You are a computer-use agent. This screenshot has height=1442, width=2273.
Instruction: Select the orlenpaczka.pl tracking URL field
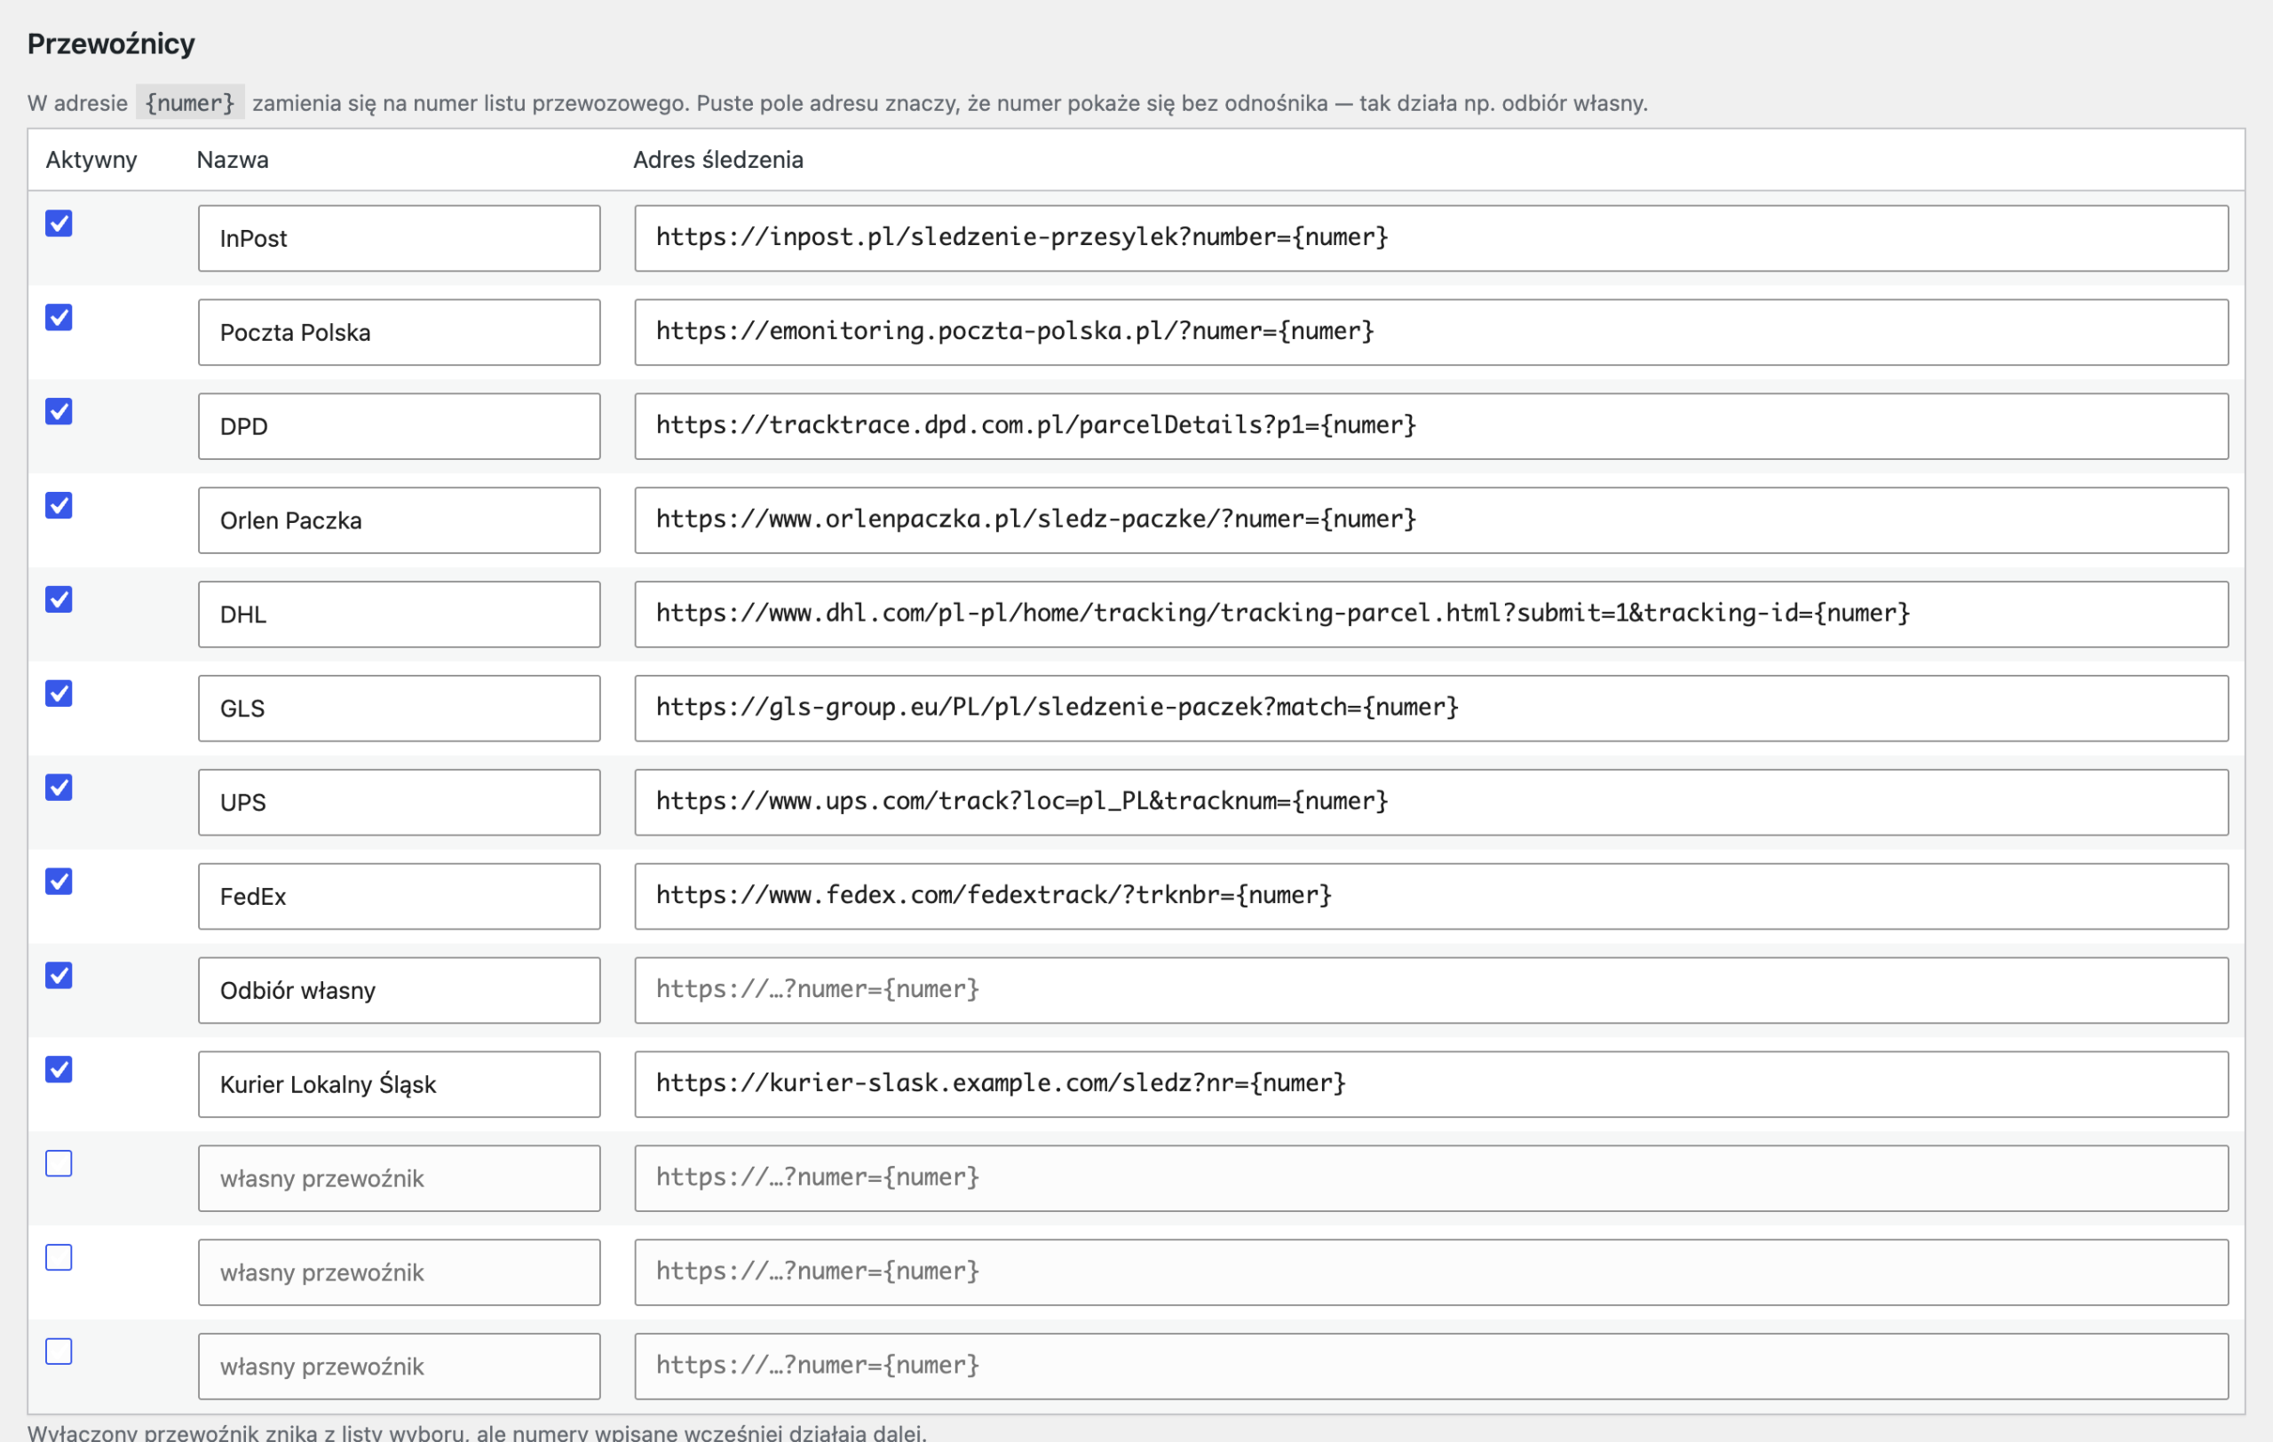coord(1431,521)
